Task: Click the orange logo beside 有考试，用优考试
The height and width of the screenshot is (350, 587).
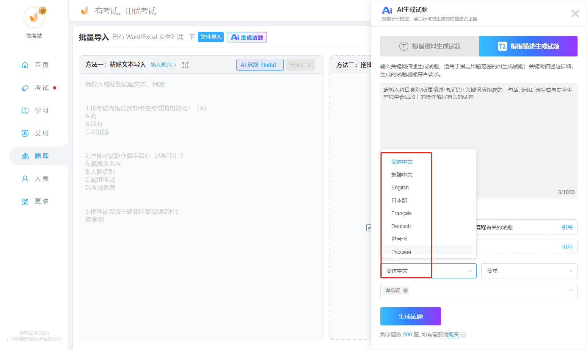Action: (x=85, y=11)
